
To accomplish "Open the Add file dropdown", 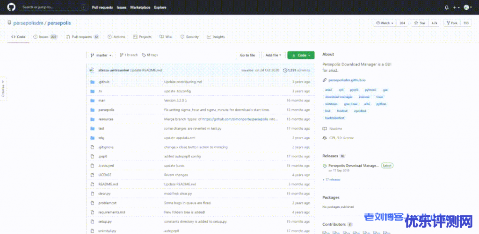I will point(273,55).
